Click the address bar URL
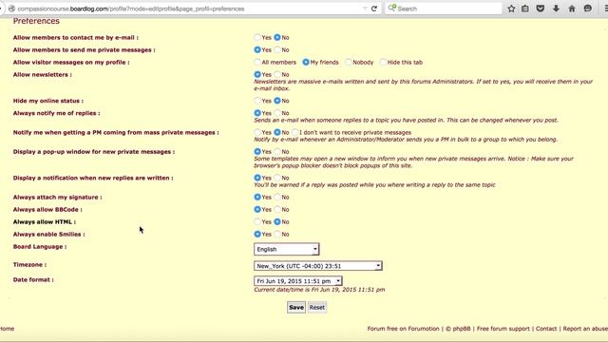Screen dimensions: 608x342 [x=131, y=9]
